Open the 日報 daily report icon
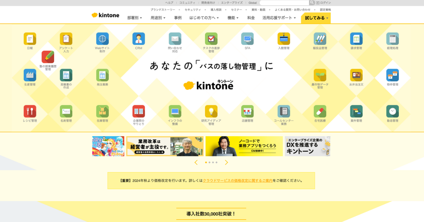 tap(30, 39)
